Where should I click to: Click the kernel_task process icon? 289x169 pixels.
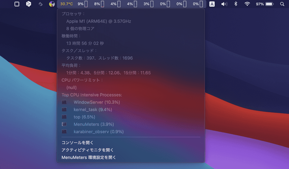pos(64,109)
